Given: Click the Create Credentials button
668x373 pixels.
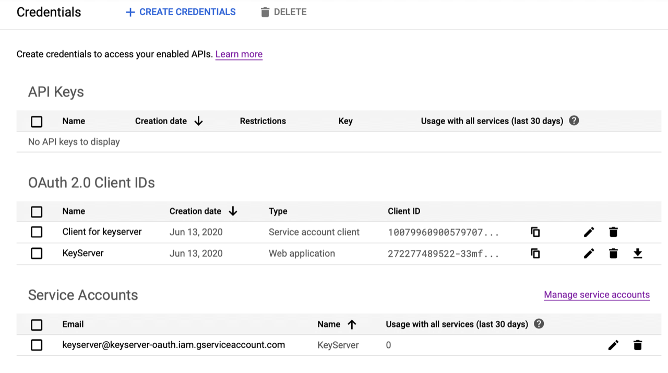Looking at the screenshot, I should click(x=181, y=12).
